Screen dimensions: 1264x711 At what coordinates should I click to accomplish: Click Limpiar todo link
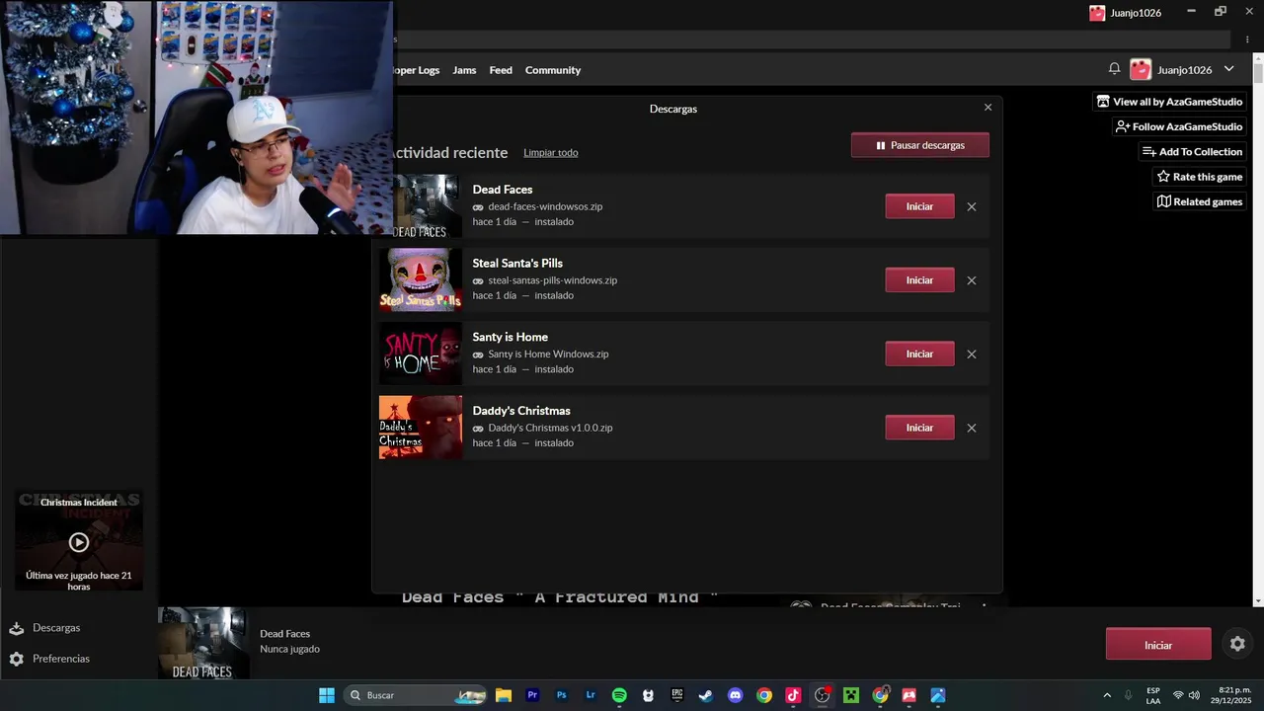click(551, 153)
